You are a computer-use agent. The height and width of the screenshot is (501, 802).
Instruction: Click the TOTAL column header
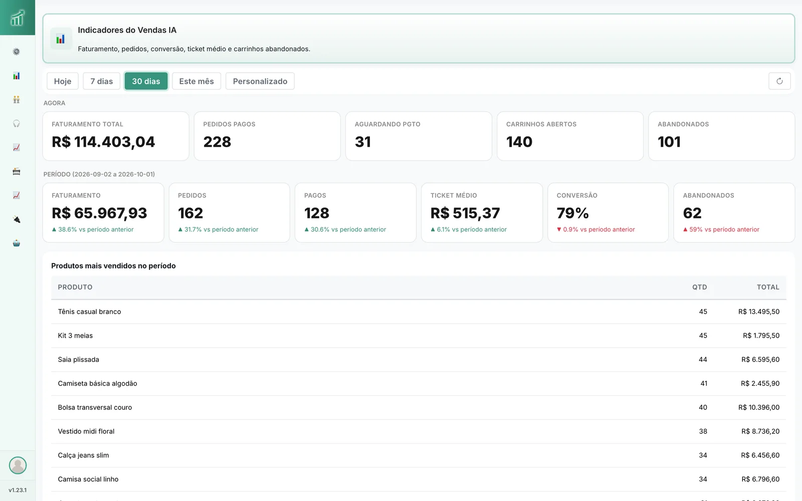pyautogui.click(x=768, y=287)
